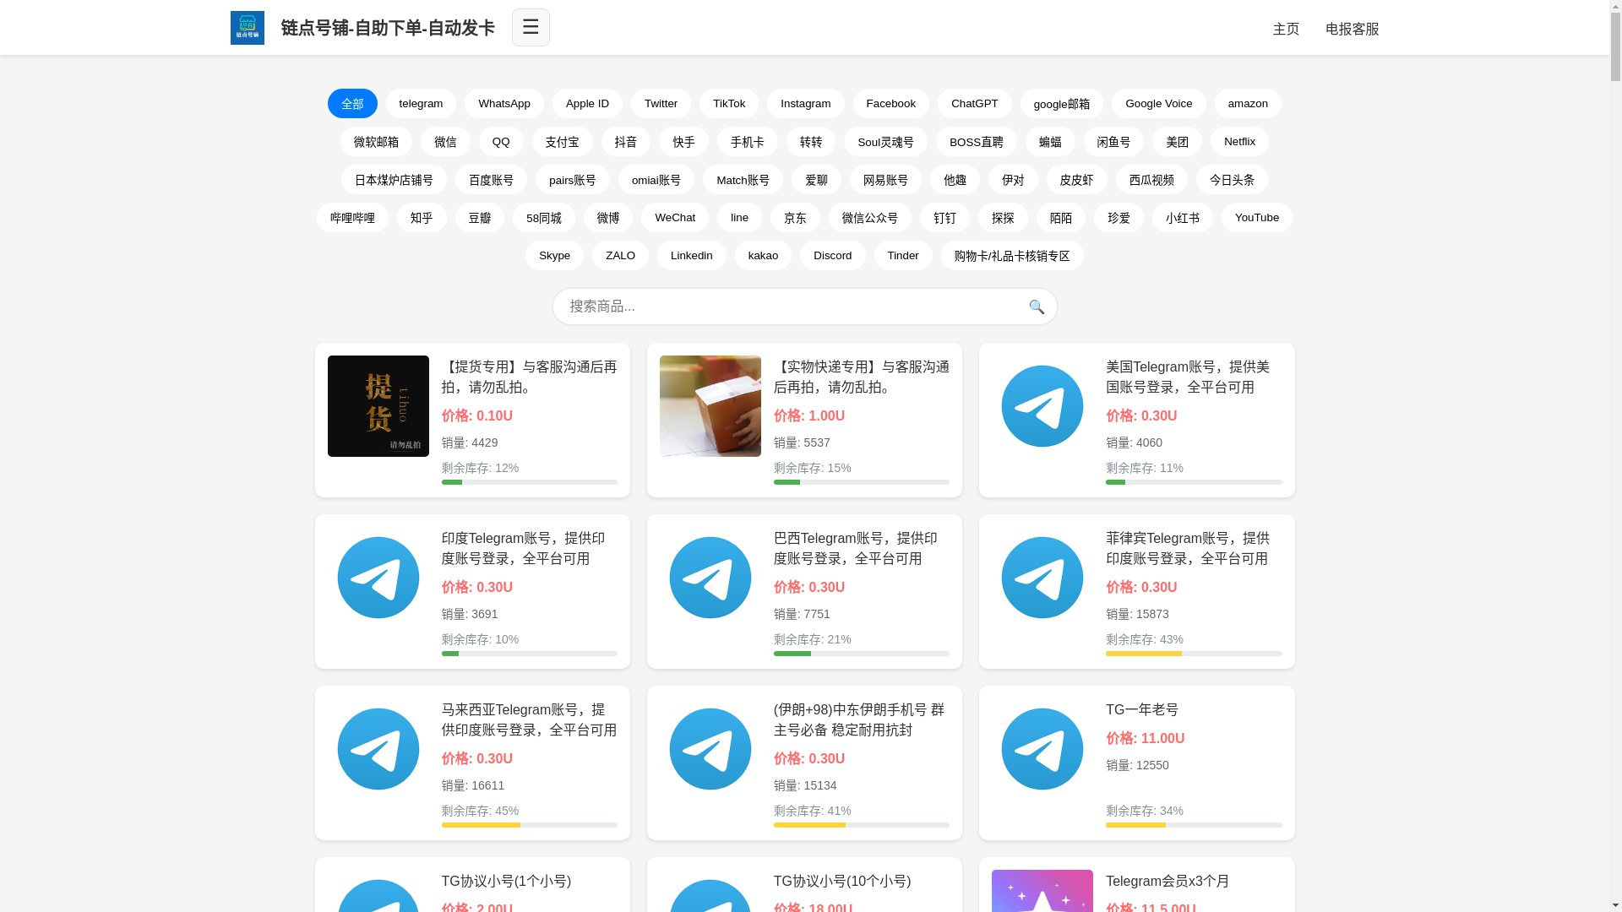Select 购物卡/礼品卡核销专区 category

click(x=1012, y=255)
